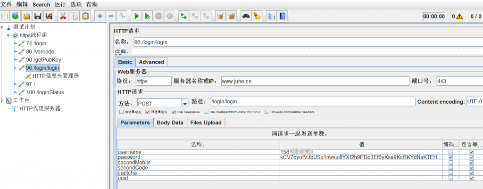Open the 编辑 menu

[22, 4]
